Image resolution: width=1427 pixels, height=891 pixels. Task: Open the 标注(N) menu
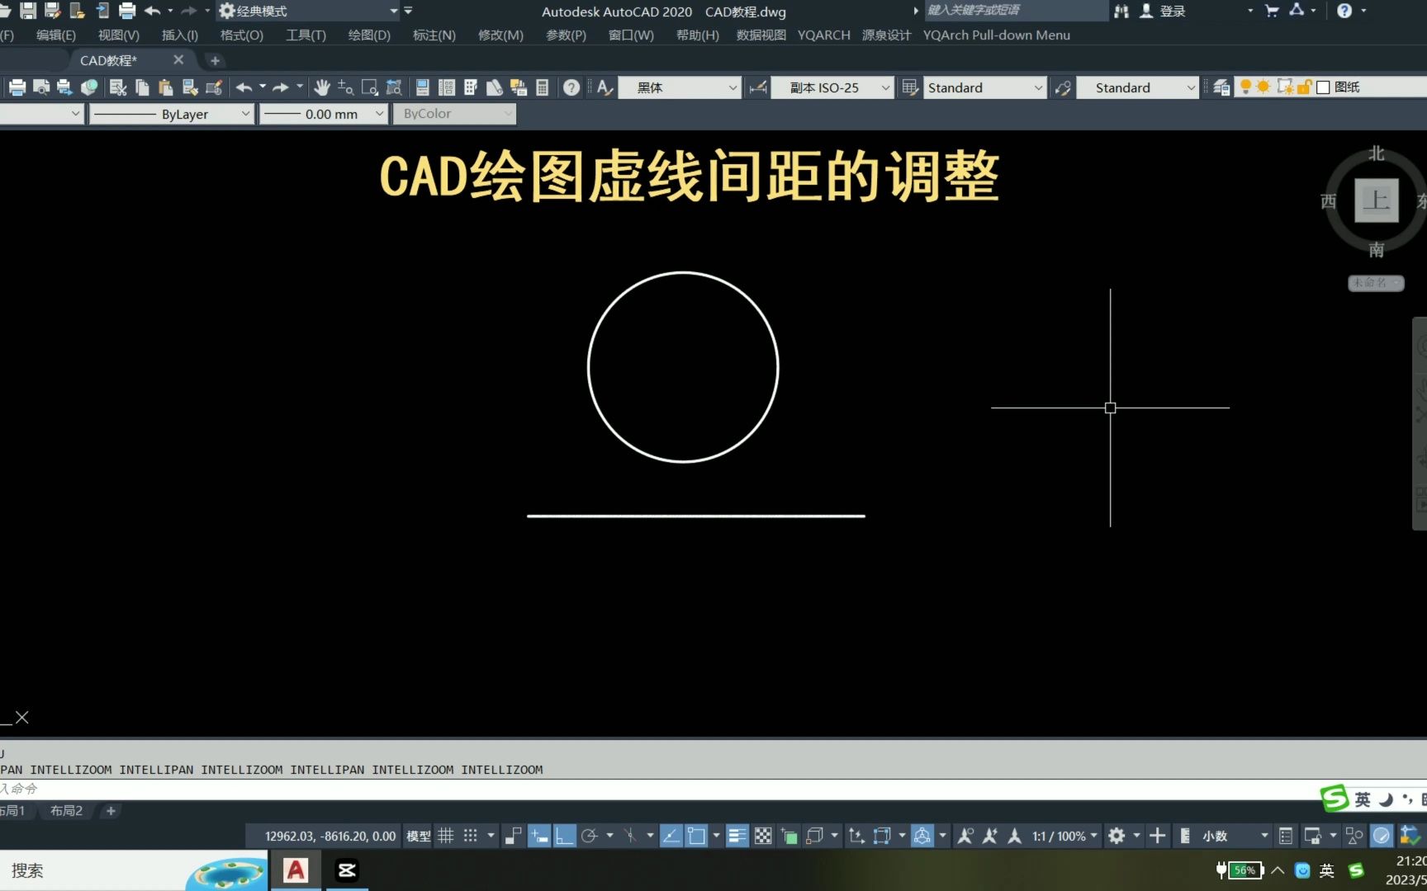click(x=434, y=35)
